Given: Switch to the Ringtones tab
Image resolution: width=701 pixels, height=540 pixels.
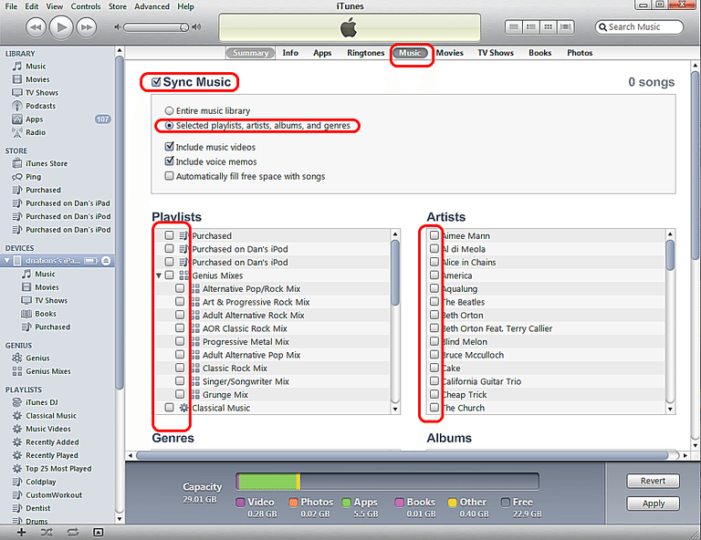Looking at the screenshot, I should 366,53.
